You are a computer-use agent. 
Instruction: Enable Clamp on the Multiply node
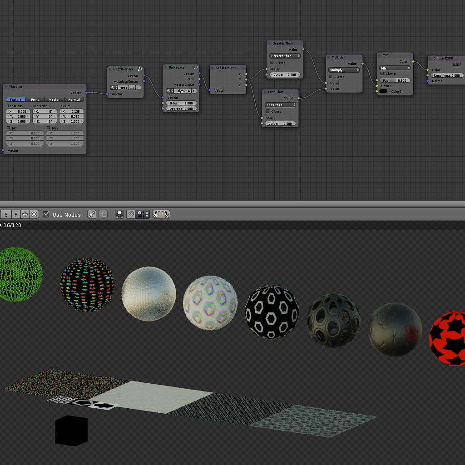click(x=331, y=77)
